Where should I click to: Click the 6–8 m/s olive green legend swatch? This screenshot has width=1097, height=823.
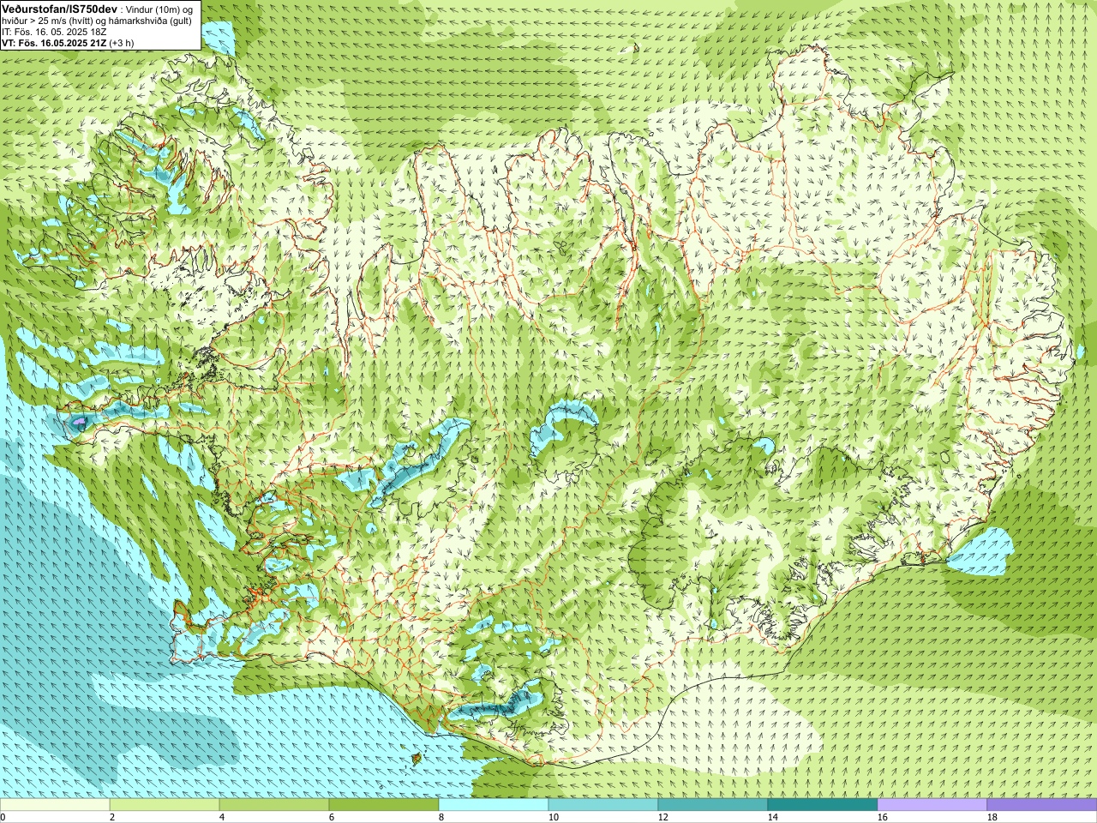(384, 805)
